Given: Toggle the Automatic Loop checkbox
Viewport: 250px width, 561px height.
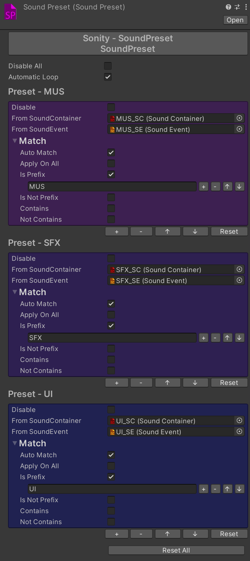Looking at the screenshot, I should coord(108,77).
